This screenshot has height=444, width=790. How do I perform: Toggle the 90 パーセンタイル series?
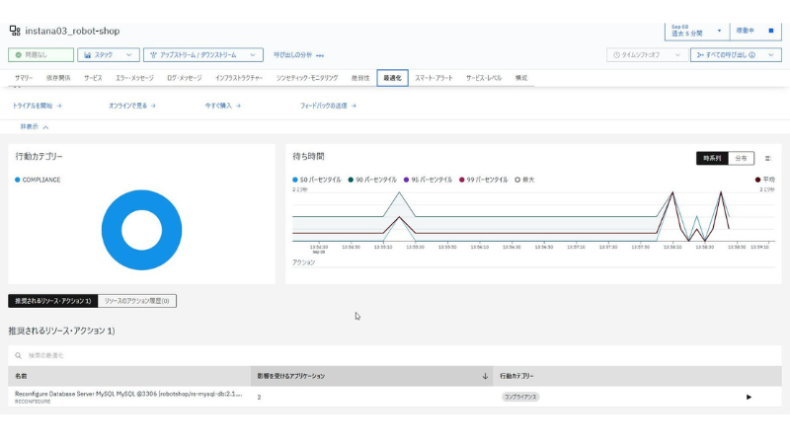372,180
